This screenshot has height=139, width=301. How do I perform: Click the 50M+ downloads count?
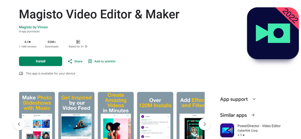(52, 42)
